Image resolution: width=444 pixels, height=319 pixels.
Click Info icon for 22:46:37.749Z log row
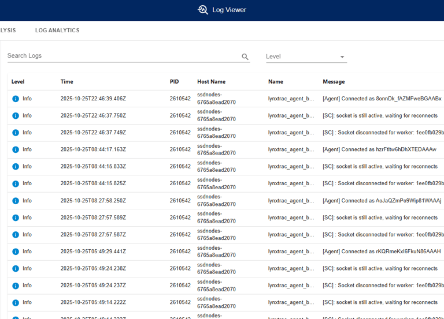pos(16,133)
